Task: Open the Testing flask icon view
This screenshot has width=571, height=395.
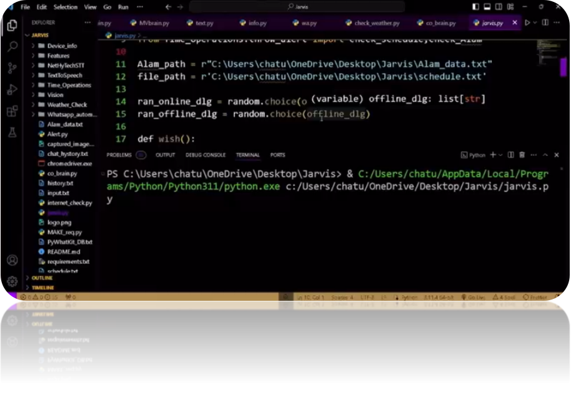Action: coord(12,133)
